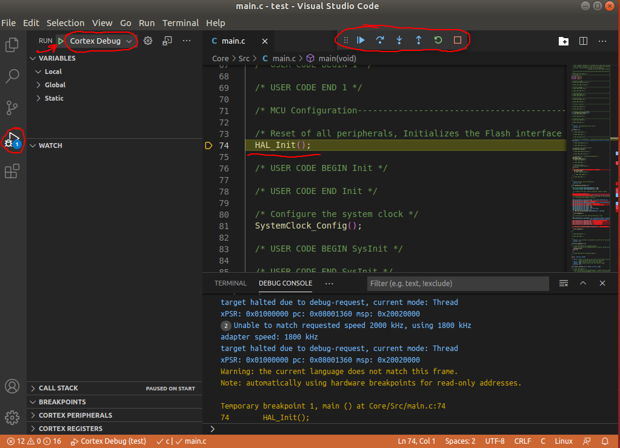The width and height of the screenshot is (620, 448).
Task: Go to line via Ln 74, Col 1
Action: 416,441
